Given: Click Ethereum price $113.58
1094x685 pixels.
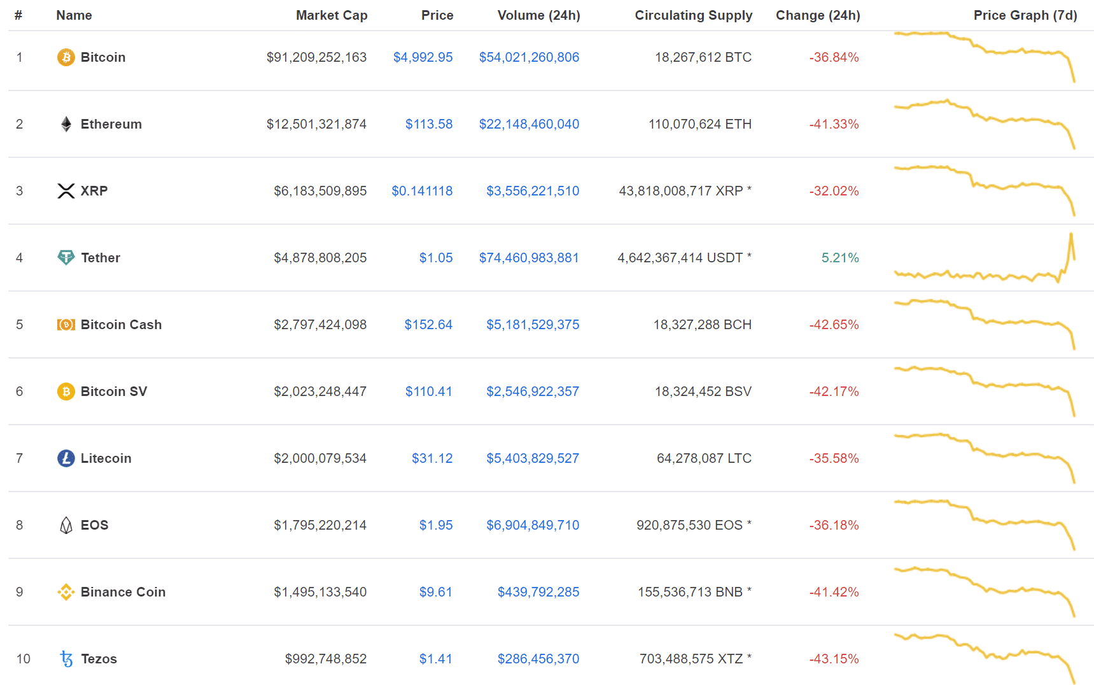Looking at the screenshot, I should (430, 124).
